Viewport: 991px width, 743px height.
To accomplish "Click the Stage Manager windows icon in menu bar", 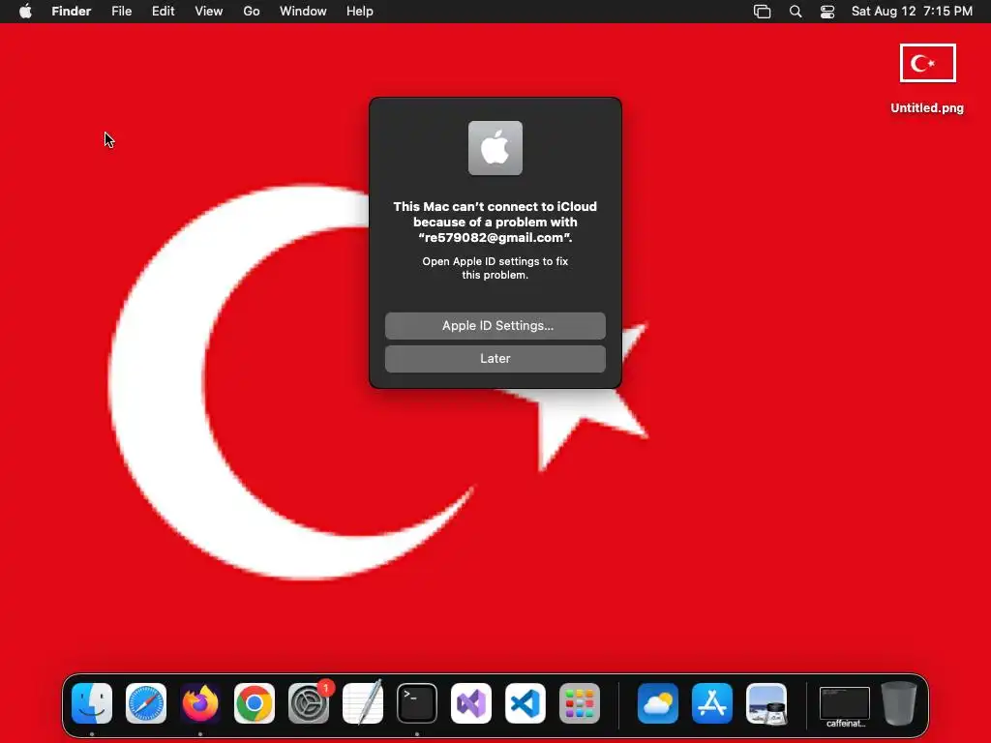I will pyautogui.click(x=763, y=12).
